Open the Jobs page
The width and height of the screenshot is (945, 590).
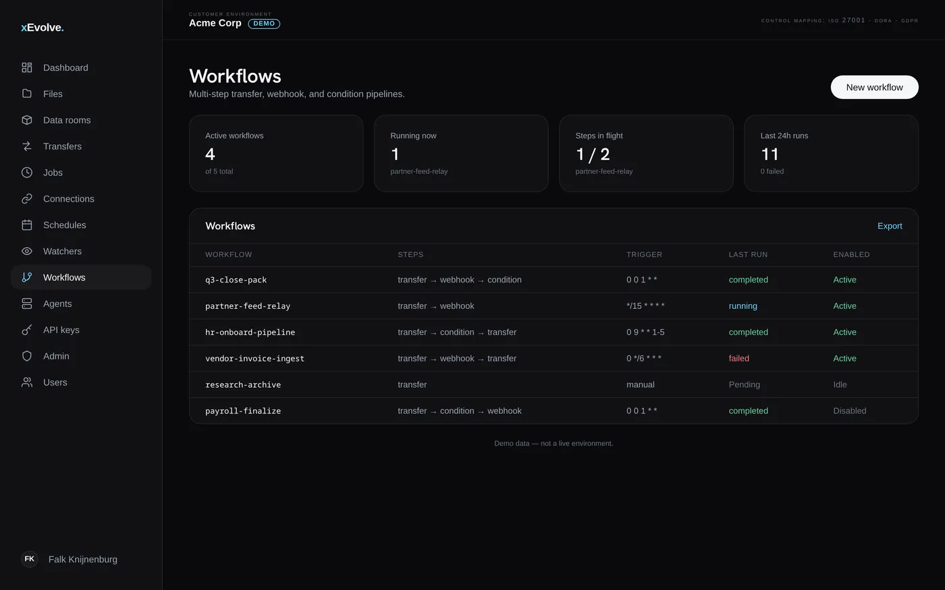(x=81, y=173)
